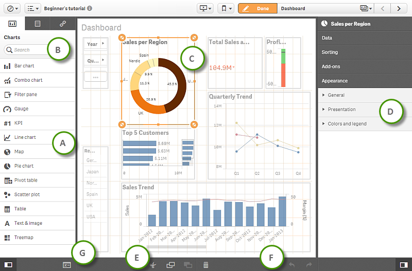Click the Done editing button
Image resolution: width=412 pixels, height=271 pixels.
coord(257,8)
